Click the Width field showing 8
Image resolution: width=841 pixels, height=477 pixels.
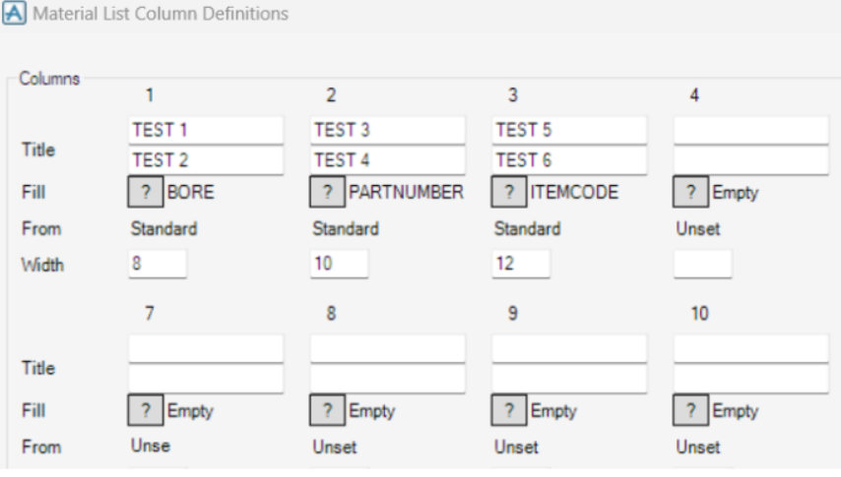coord(158,264)
